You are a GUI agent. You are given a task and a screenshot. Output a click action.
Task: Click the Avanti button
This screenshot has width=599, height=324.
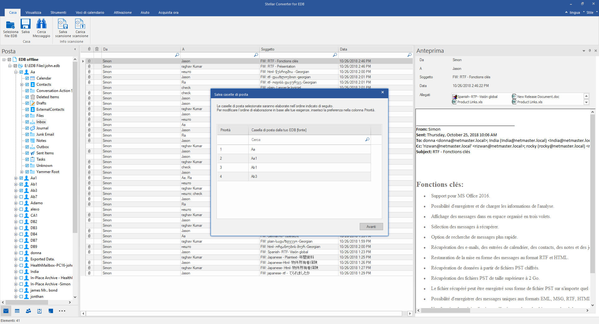click(x=371, y=227)
